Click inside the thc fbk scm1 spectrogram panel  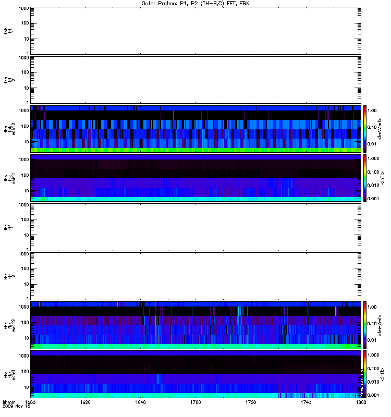click(196, 374)
